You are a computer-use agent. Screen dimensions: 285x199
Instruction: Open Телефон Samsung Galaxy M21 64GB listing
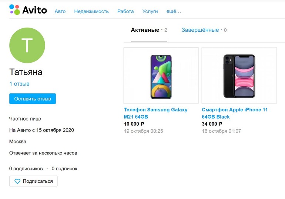click(x=155, y=113)
